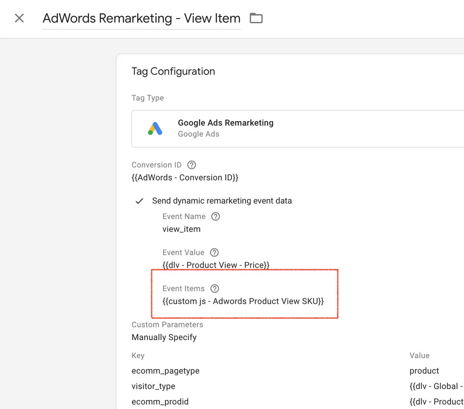Click the product value for ecomm_pagetype

point(424,371)
